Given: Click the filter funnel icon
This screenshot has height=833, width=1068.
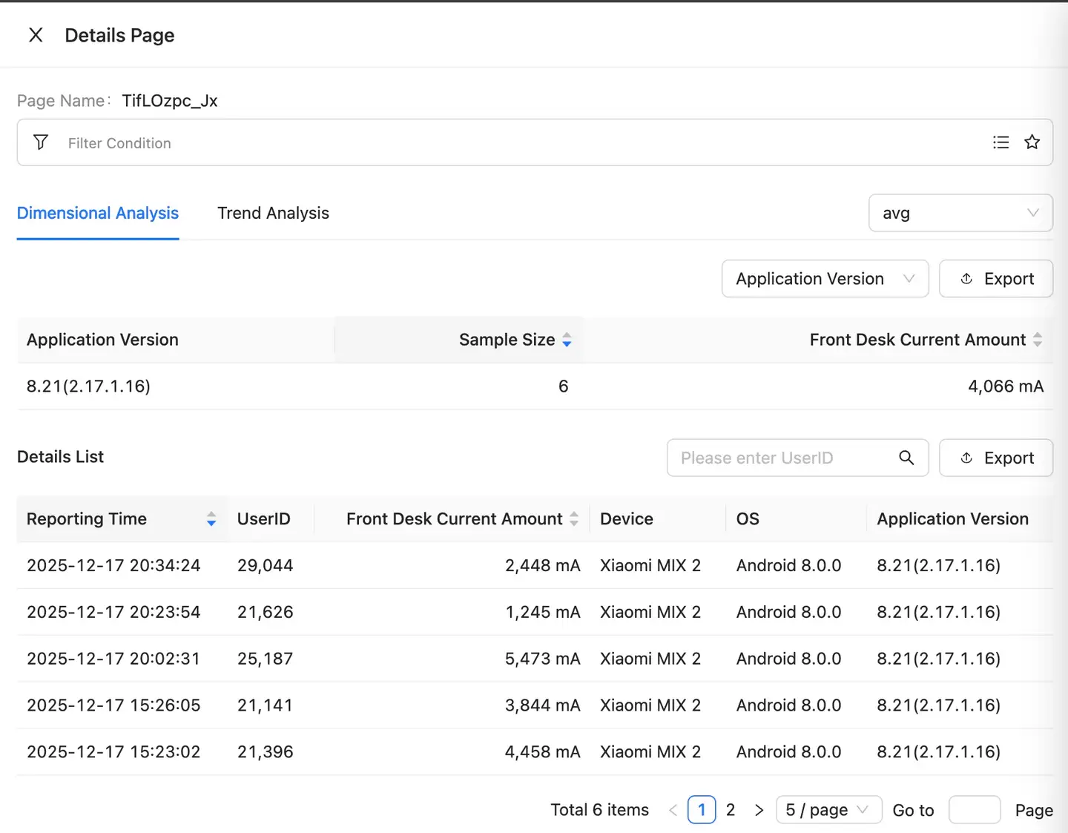Looking at the screenshot, I should coord(41,142).
